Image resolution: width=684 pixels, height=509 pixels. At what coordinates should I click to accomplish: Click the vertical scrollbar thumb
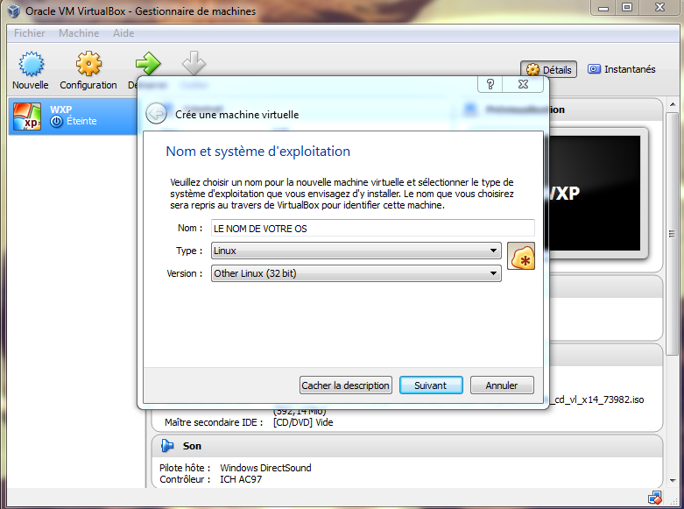pos(673,234)
